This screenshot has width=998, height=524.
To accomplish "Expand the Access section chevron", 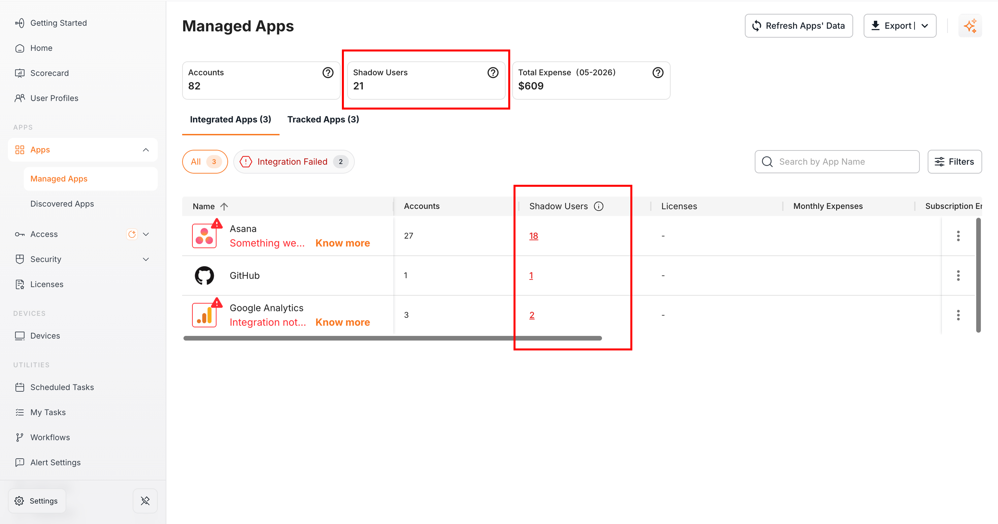I will coord(146,234).
